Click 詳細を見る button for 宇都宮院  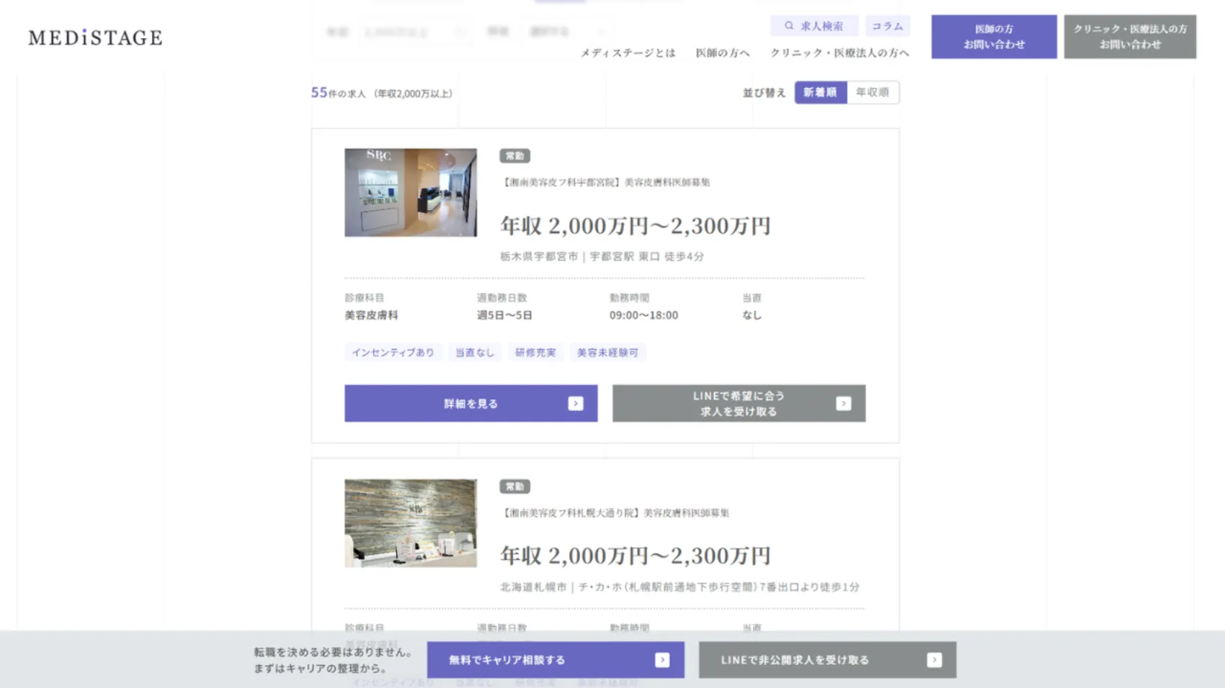pos(471,404)
